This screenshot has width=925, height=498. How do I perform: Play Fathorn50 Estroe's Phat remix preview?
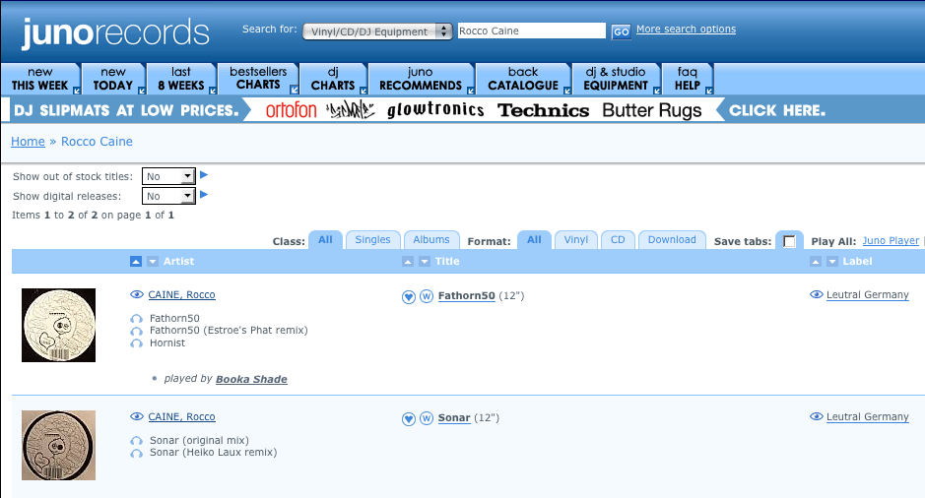[x=136, y=331]
